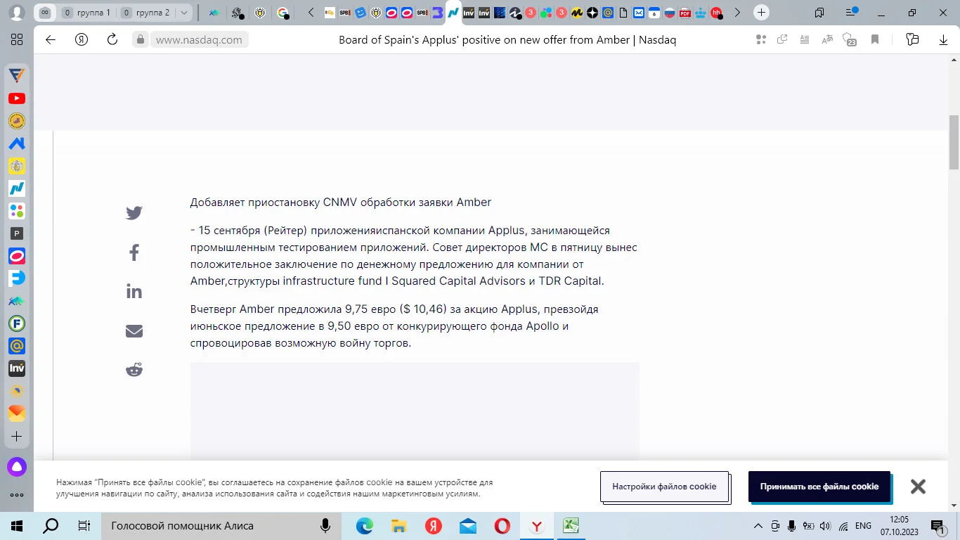Switch the ENG input language
This screenshot has height=540, width=960.
tap(863, 526)
